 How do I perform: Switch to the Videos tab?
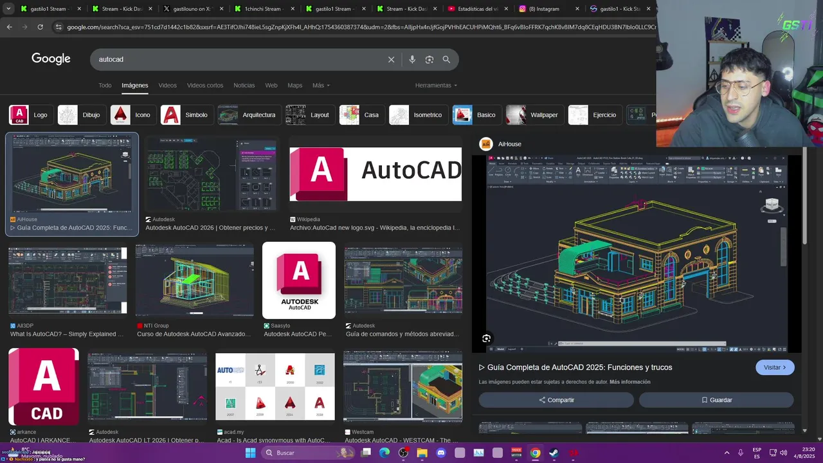coord(167,85)
